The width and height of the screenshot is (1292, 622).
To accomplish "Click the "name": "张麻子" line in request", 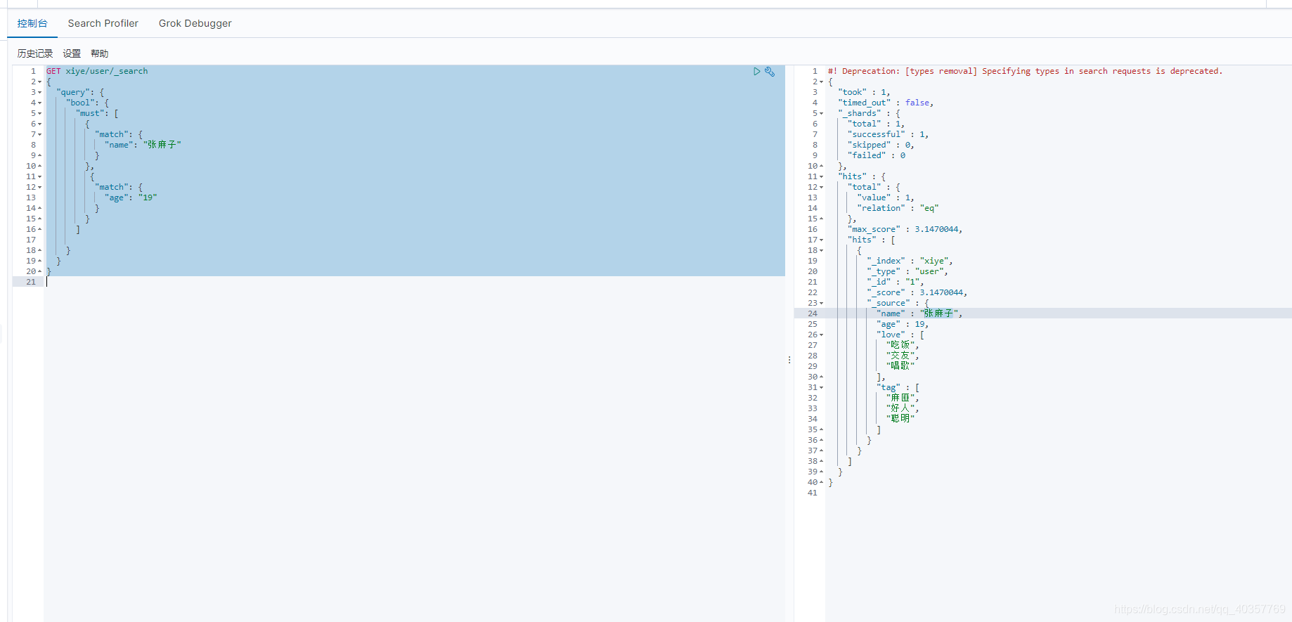I will click(143, 145).
